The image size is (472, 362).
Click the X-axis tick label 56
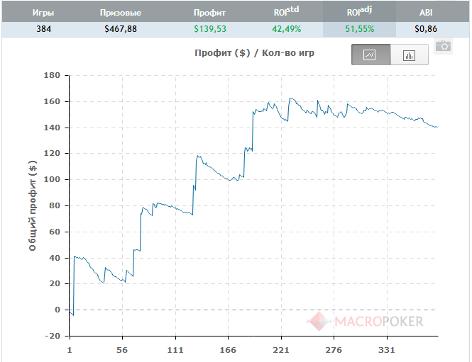pos(122,350)
